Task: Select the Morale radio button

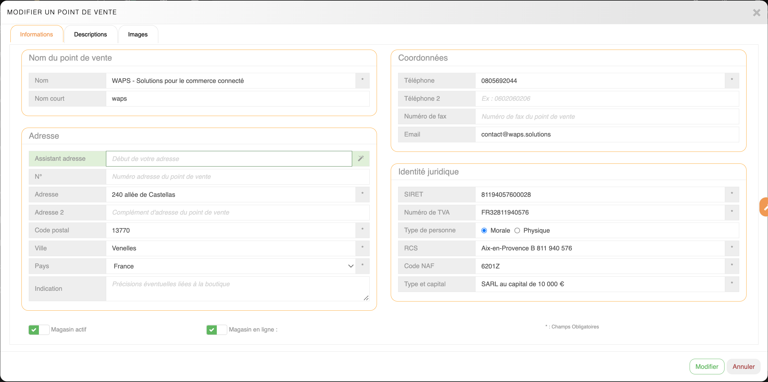Action: (x=484, y=230)
